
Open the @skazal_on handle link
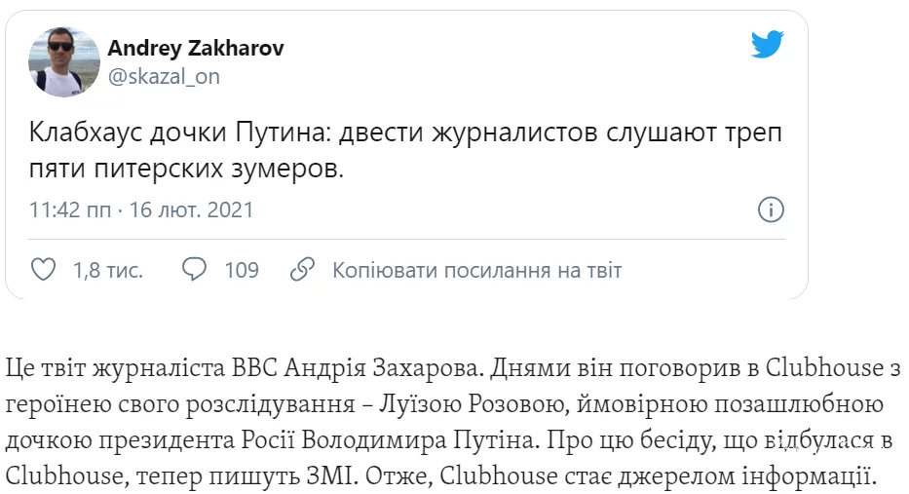click(164, 76)
